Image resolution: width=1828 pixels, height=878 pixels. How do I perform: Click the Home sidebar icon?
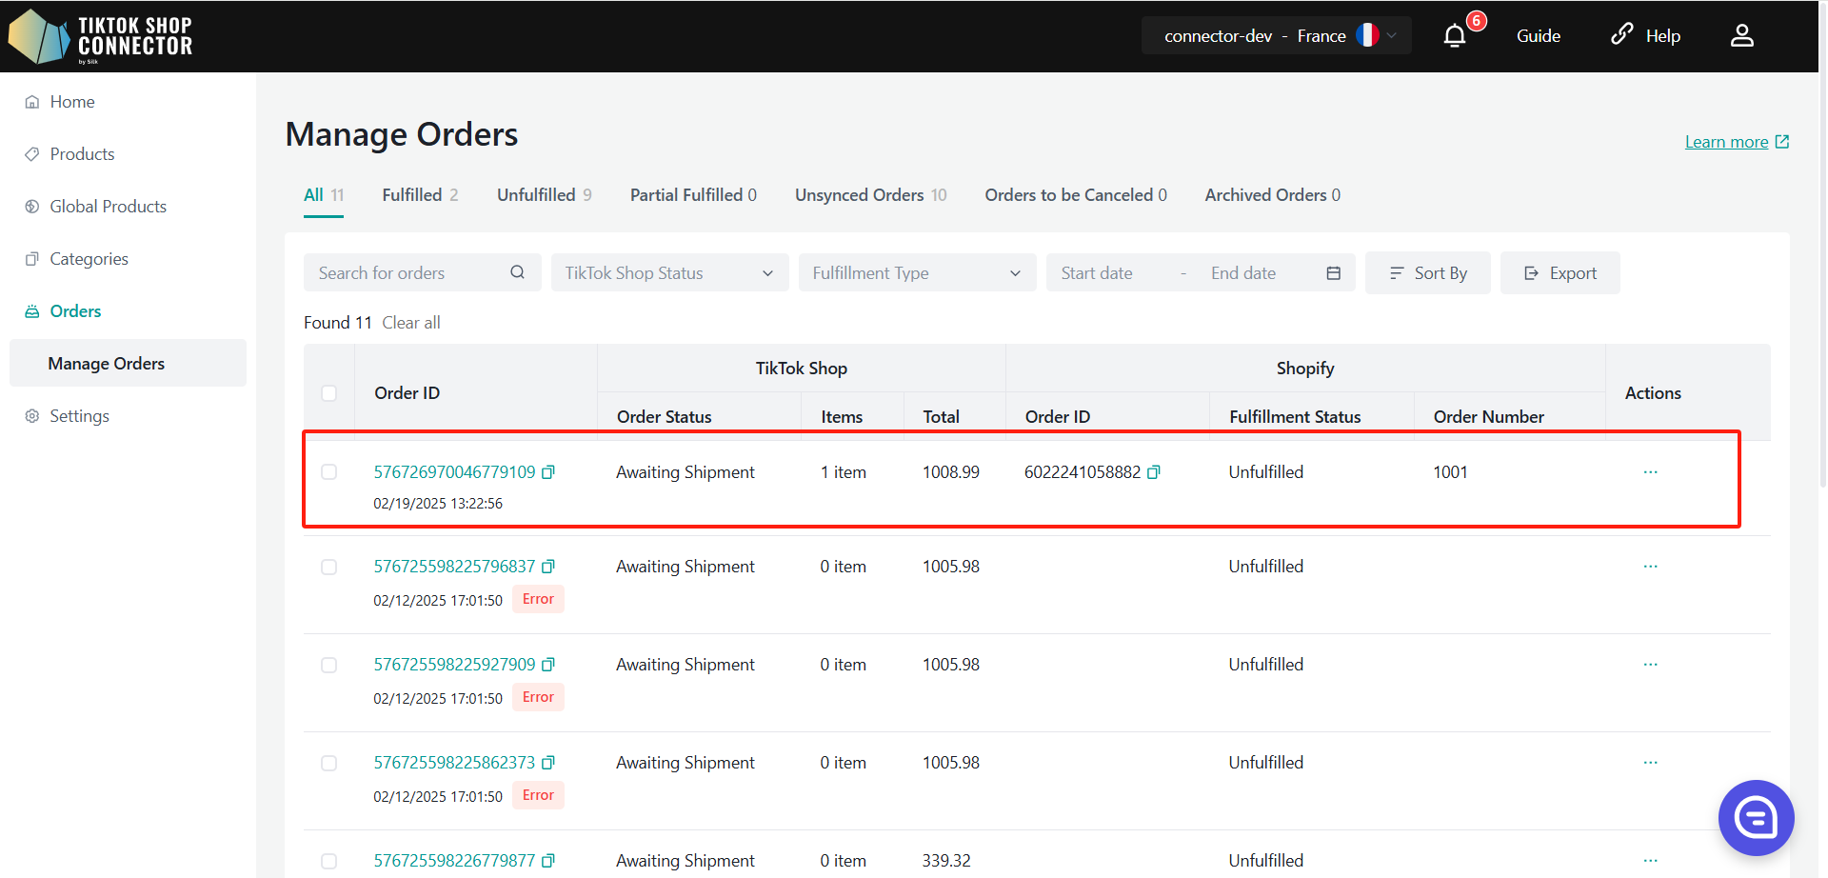click(32, 102)
